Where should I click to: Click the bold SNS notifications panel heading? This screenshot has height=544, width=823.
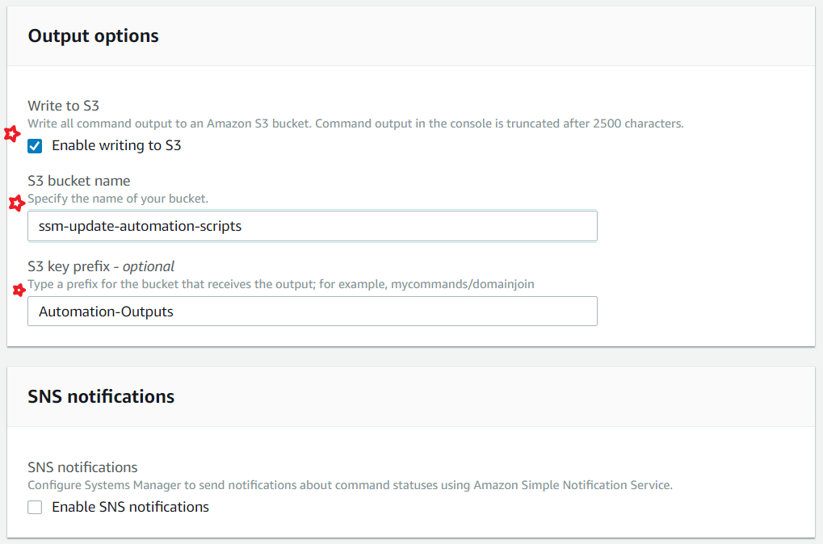click(101, 397)
